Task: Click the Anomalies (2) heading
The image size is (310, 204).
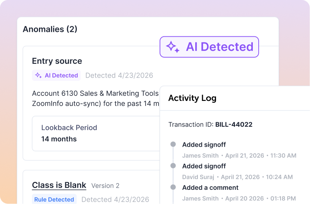Action: tap(50, 29)
